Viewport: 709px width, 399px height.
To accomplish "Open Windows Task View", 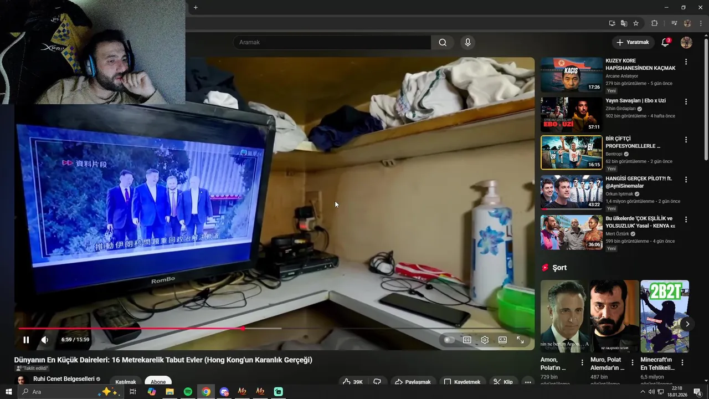I will click(133, 392).
